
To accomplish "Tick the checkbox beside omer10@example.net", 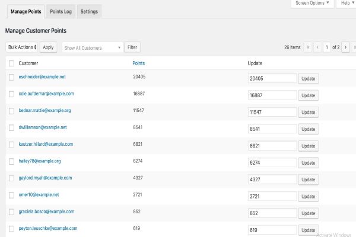I will click(11, 194).
